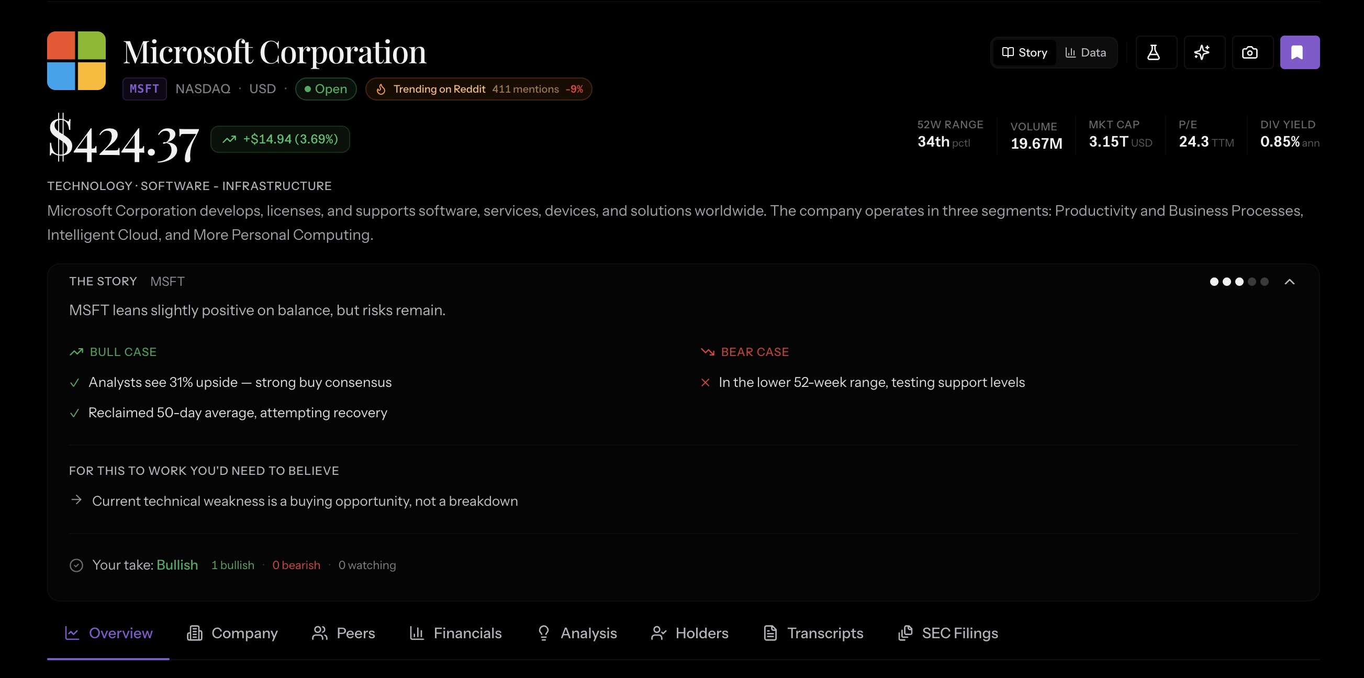Click the USD currency label
Viewport: 1364px width, 678px height.
[x=263, y=89]
